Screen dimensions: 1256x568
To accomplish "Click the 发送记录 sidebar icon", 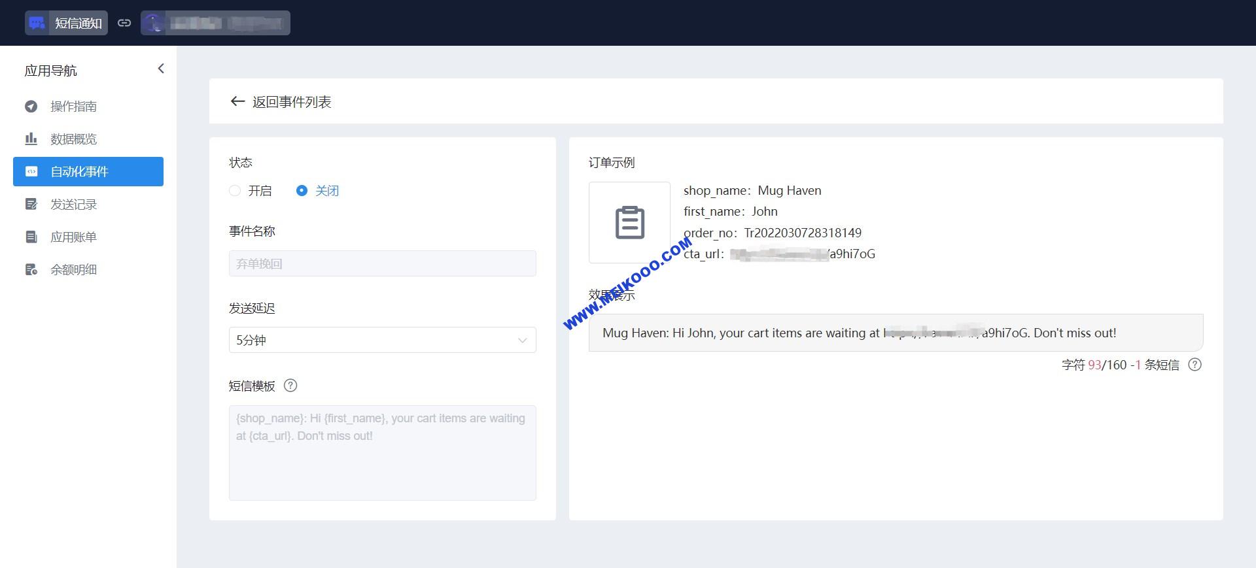I will pyautogui.click(x=31, y=205).
